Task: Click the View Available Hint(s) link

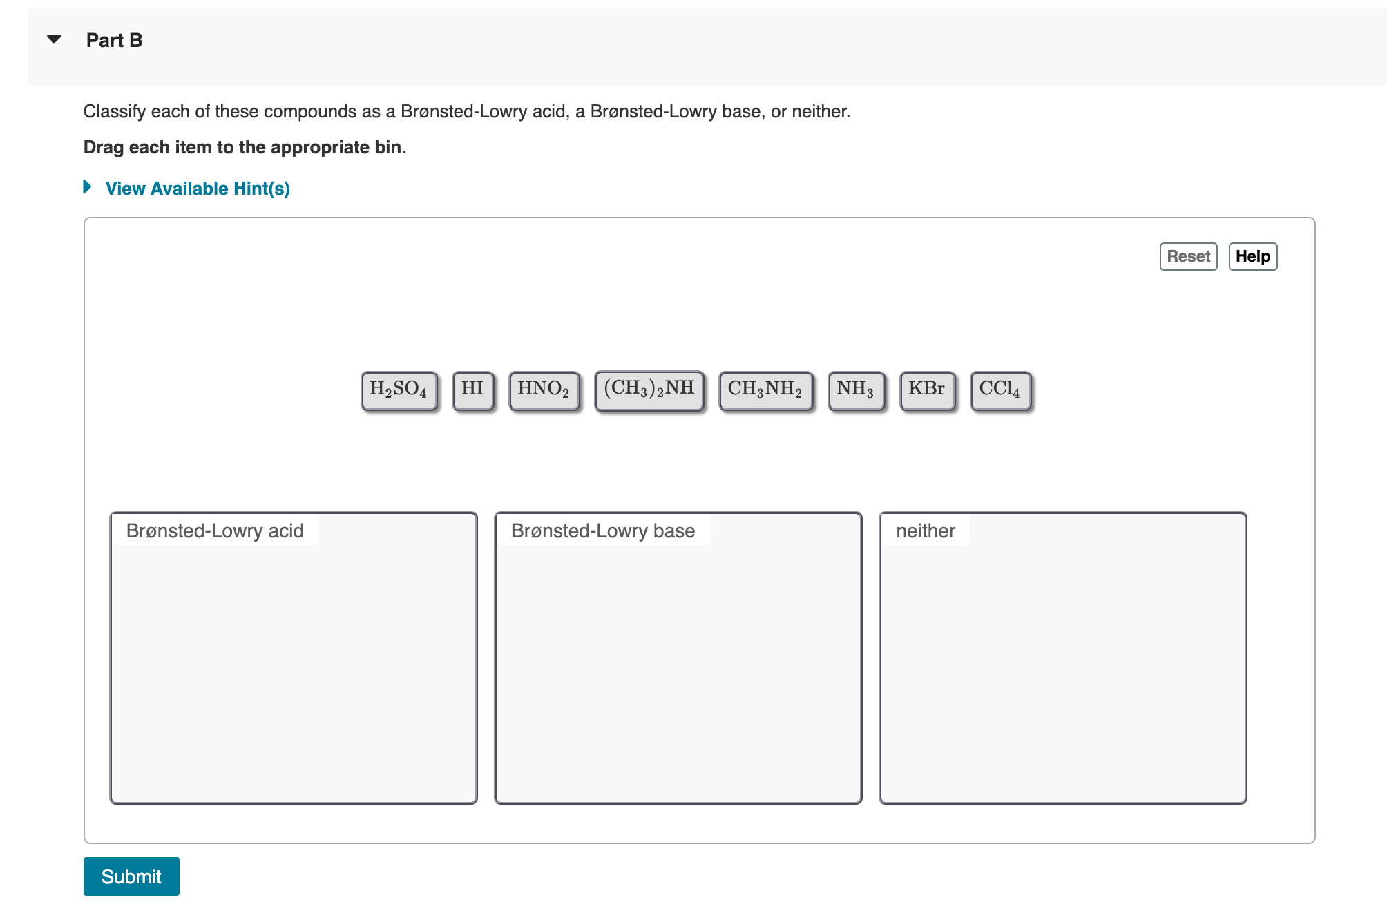Action: 198,188
